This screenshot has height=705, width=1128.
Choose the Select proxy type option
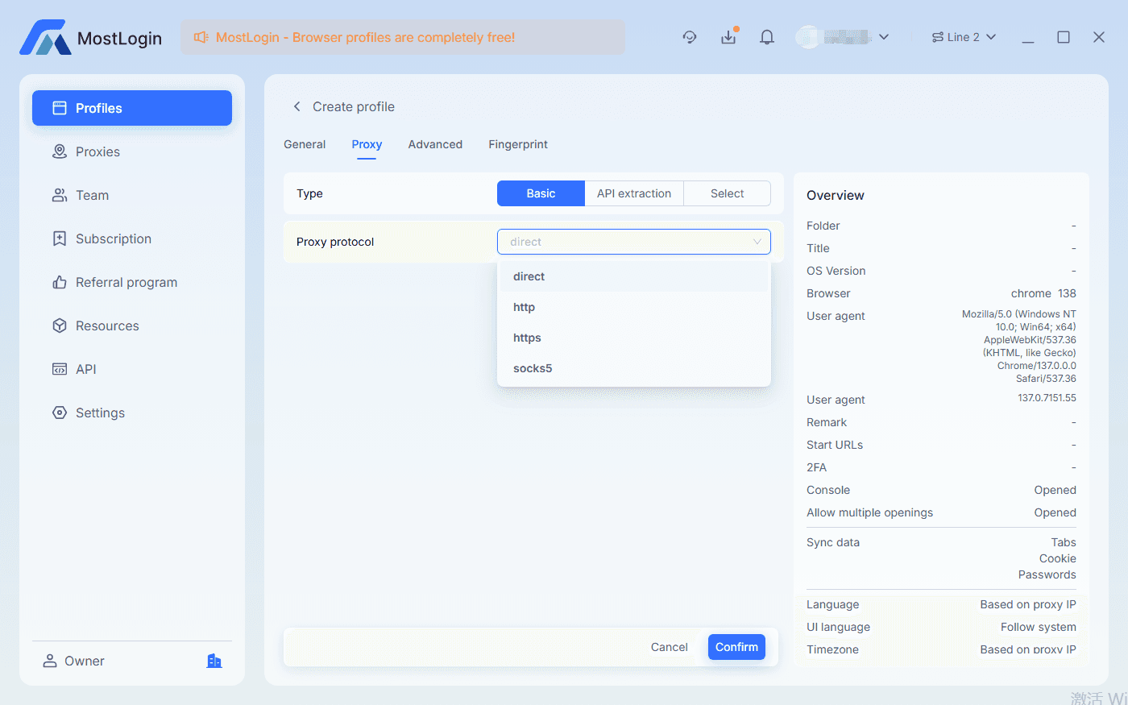coord(727,193)
